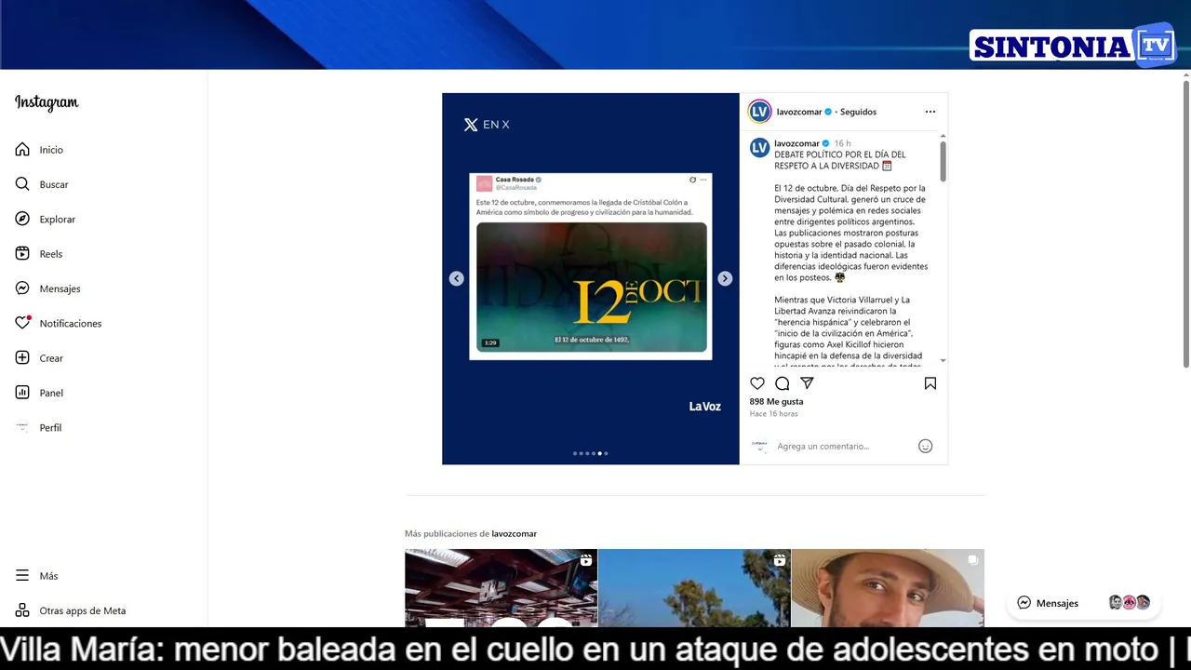Select the Buscar menu label
1191x670 pixels.
coord(54,184)
